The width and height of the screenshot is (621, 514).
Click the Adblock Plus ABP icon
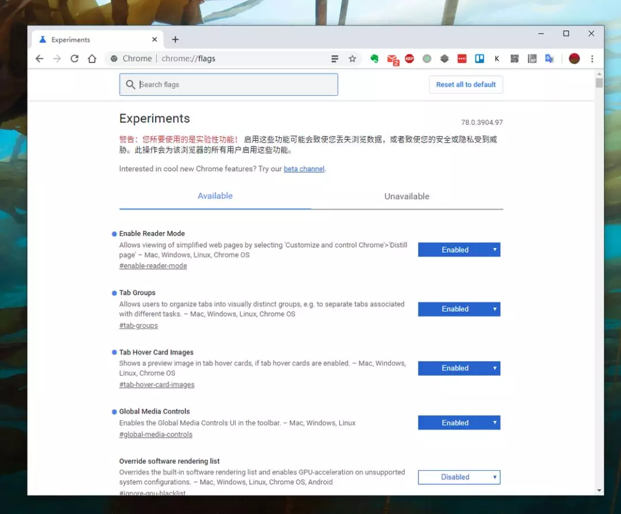(x=409, y=59)
